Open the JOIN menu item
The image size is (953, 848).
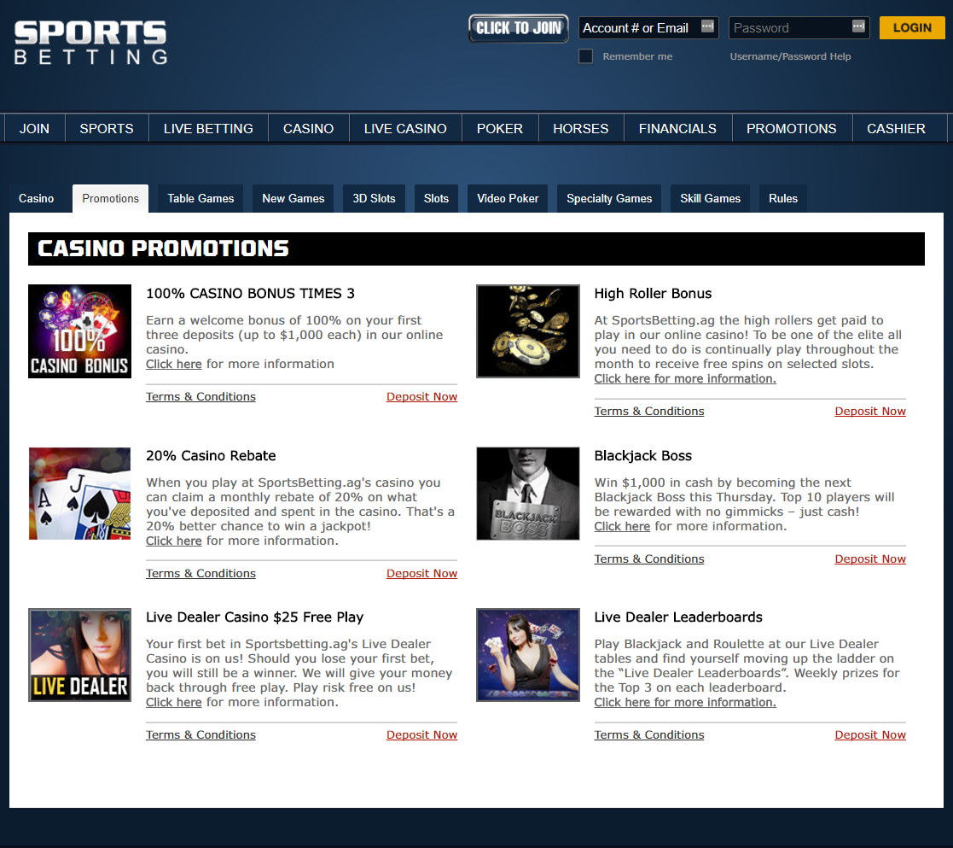pyautogui.click(x=34, y=128)
